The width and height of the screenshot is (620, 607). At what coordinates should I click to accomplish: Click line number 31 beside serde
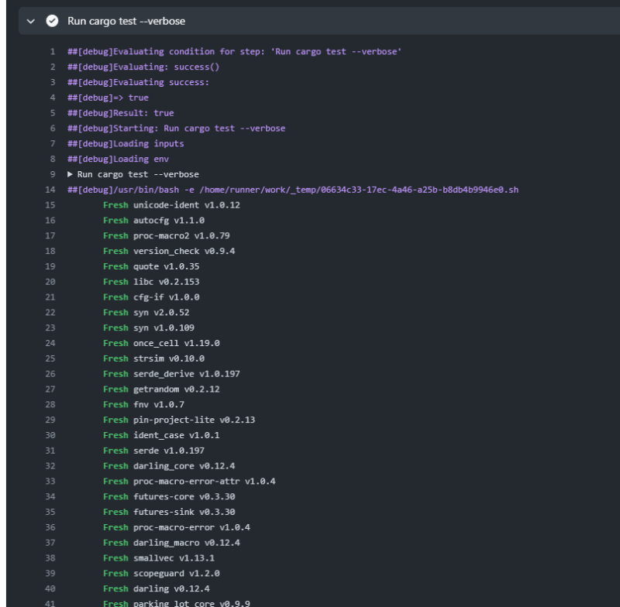coord(48,448)
